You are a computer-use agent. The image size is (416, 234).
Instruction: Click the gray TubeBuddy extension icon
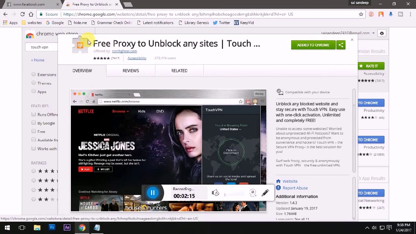click(400, 14)
